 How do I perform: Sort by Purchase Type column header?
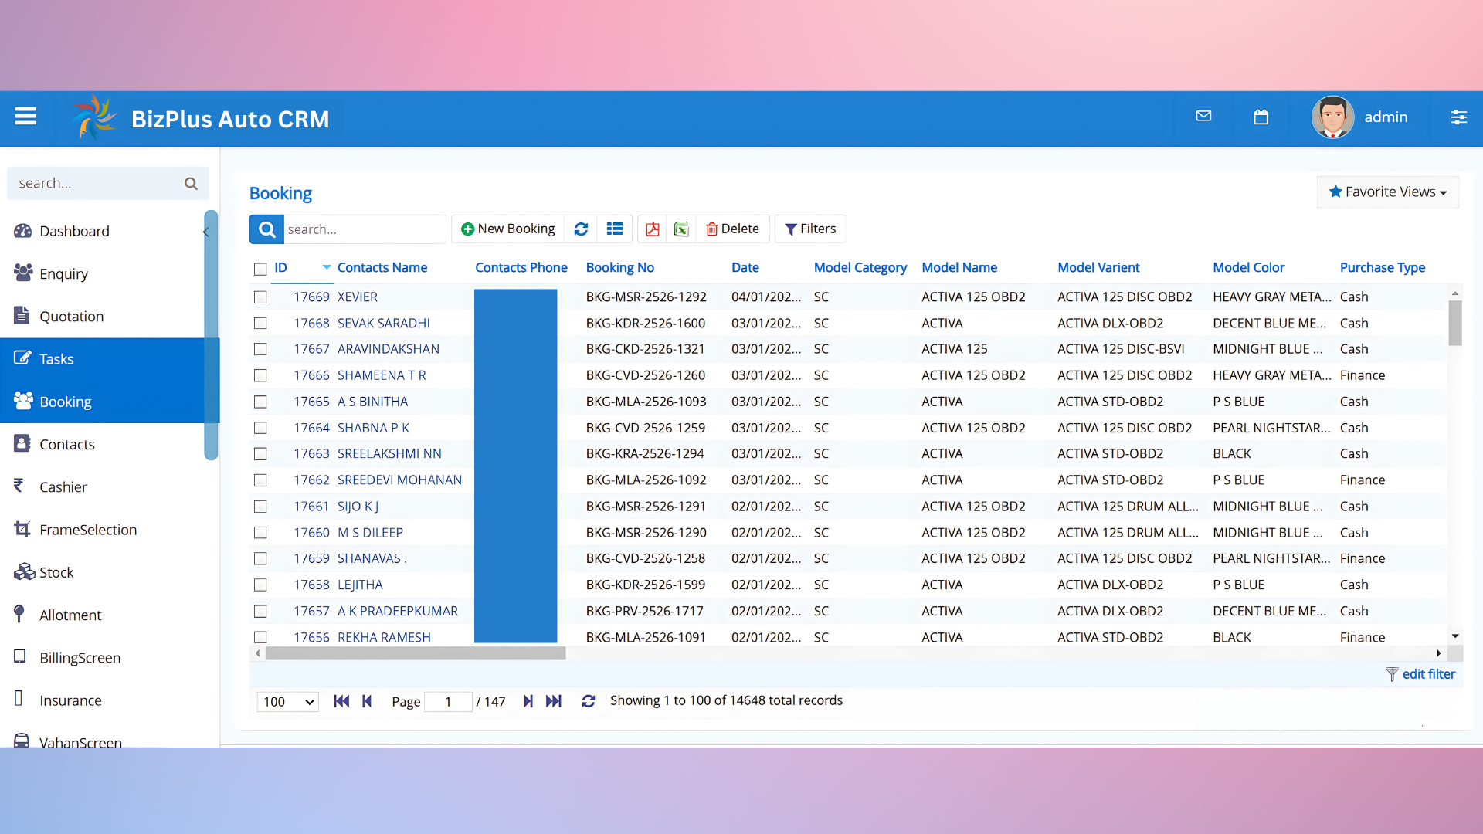[x=1383, y=267]
